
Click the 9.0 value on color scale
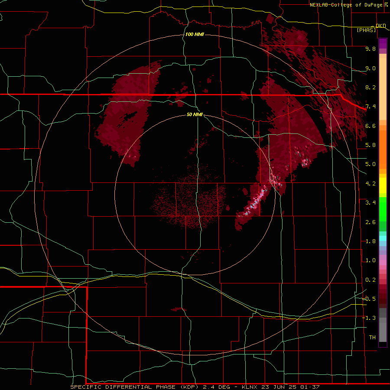tap(370, 68)
